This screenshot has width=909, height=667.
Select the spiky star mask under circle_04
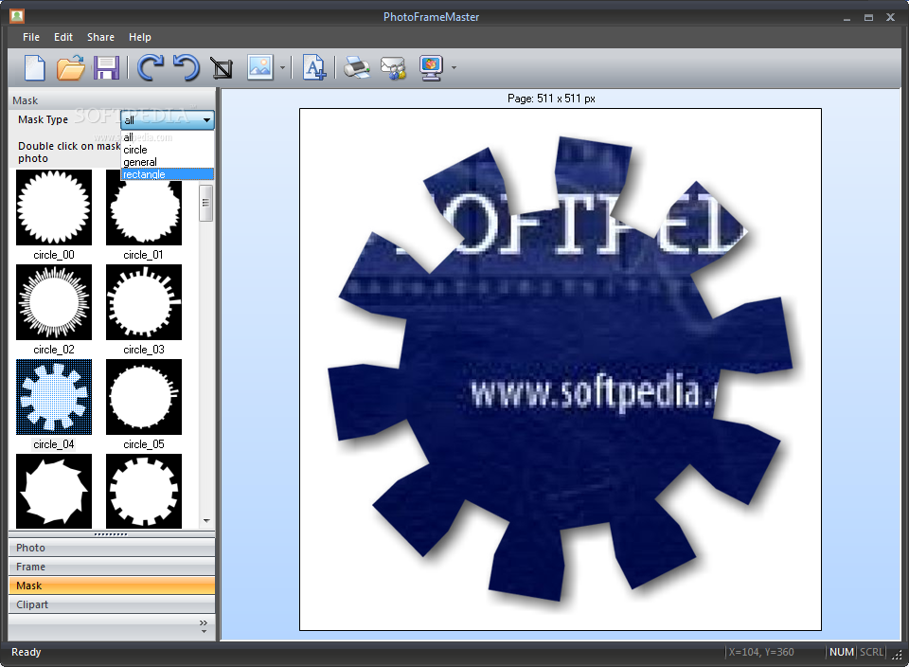[x=54, y=491]
